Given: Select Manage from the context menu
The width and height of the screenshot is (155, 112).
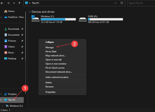Looking at the screenshot, I should coord(50,47).
